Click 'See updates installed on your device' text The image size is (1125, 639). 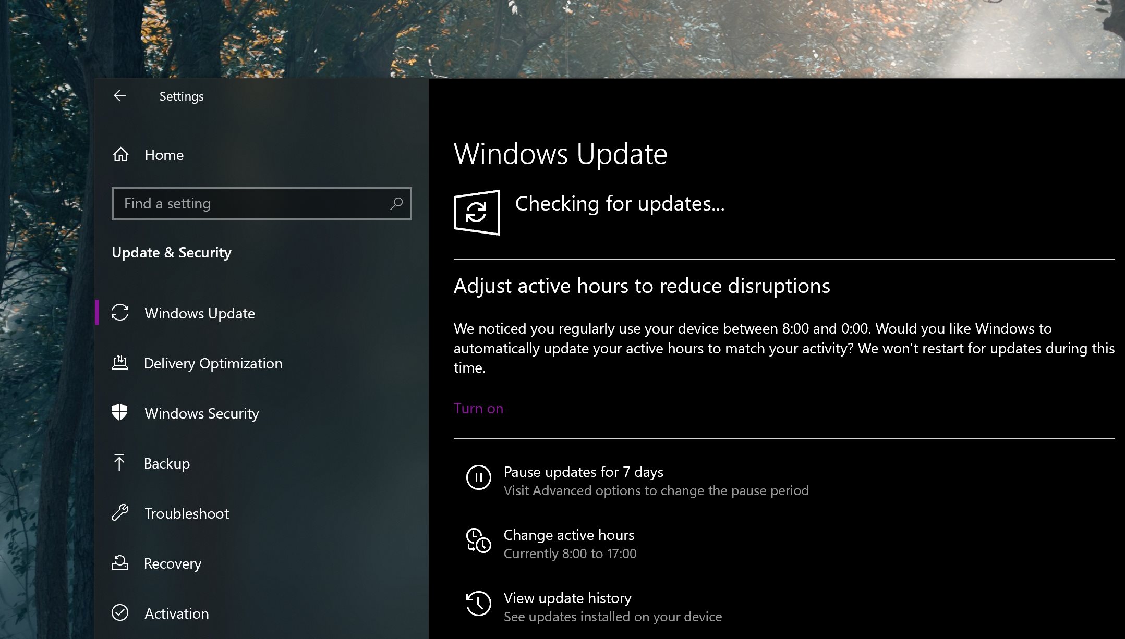pos(613,617)
